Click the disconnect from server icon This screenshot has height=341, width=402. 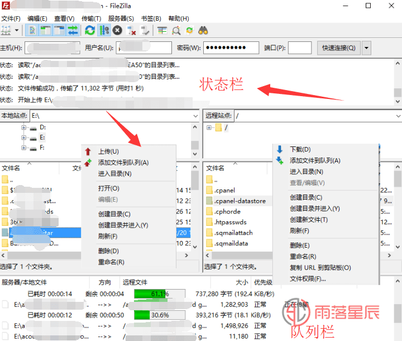point(131,30)
